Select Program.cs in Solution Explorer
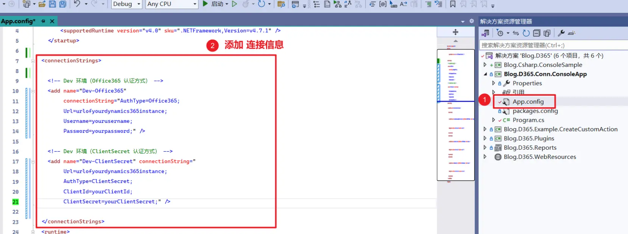The image size is (628, 234). pyautogui.click(x=528, y=120)
